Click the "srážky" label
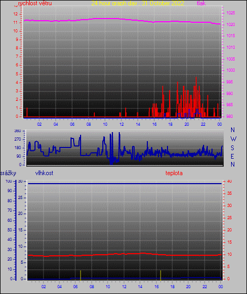This screenshot has height=294, width=247. (8, 173)
